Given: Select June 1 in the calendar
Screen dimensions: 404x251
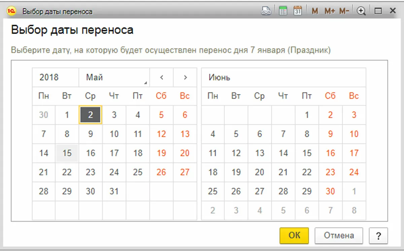Looking at the screenshot, I should click(307, 115).
